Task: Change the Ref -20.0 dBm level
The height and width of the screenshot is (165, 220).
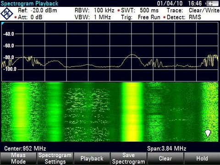Action: (38, 11)
